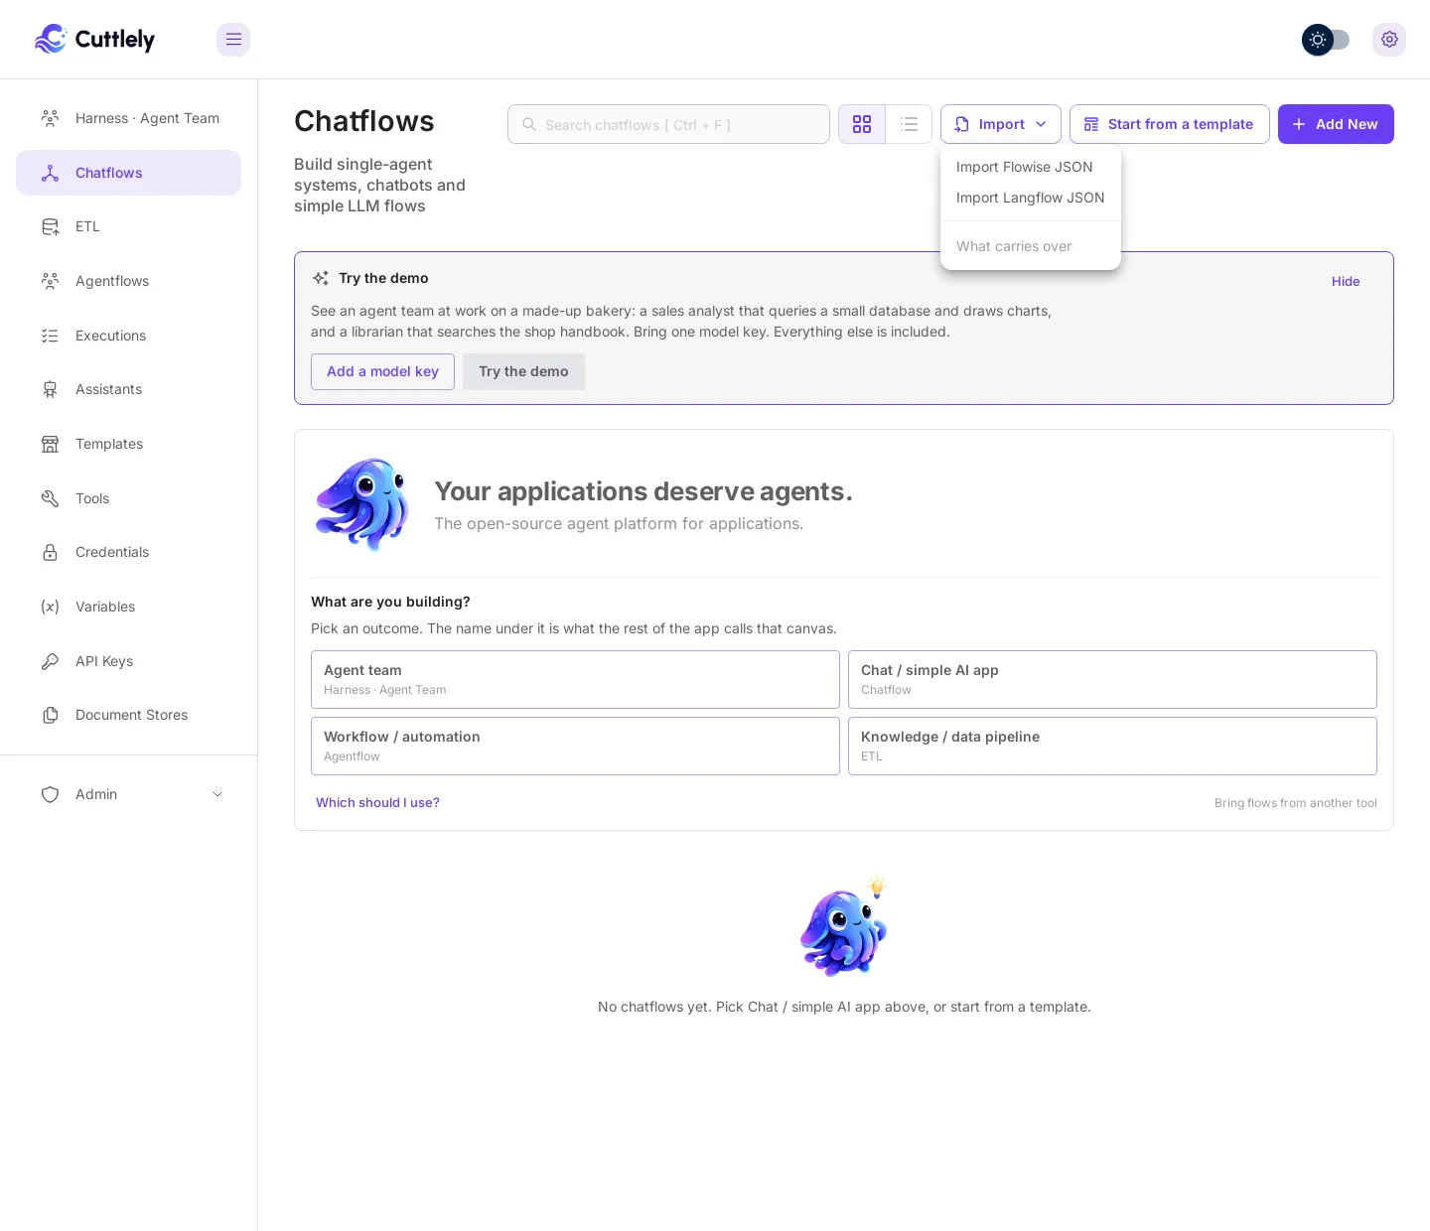Open the Variables page
1430x1231 pixels.
coord(128,607)
